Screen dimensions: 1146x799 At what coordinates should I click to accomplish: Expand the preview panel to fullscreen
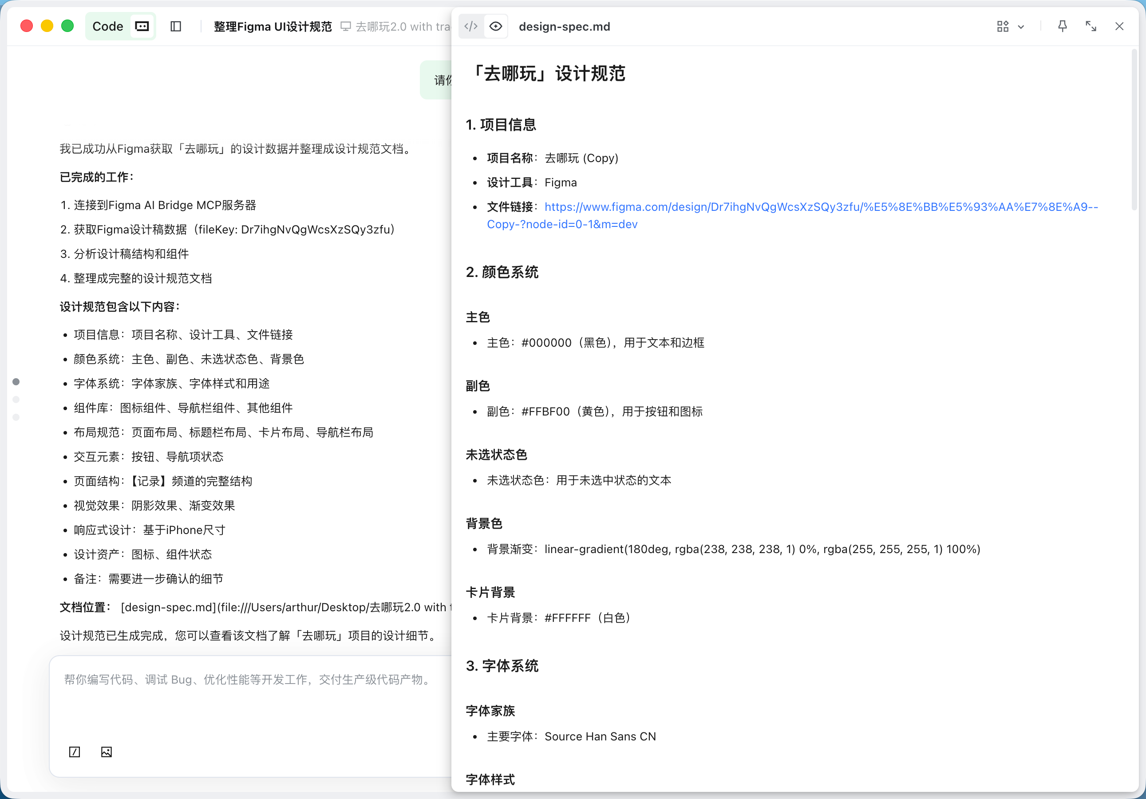point(1091,27)
